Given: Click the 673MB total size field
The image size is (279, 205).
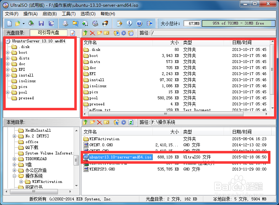Looking at the screenshot, I should [x=192, y=23].
